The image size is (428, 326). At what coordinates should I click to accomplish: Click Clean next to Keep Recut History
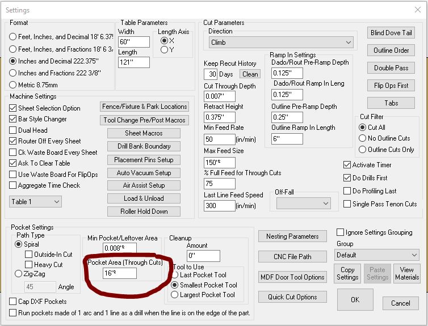tap(250, 74)
